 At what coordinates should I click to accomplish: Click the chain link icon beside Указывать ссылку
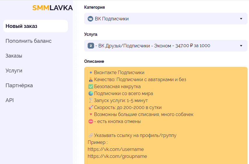pos(91,135)
